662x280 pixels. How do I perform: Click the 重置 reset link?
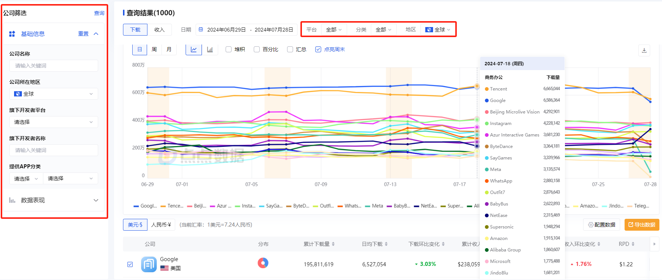(83, 34)
